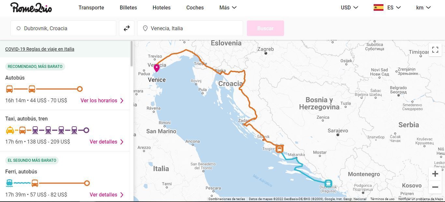The height and width of the screenshot is (202, 445).
Task: Open the USD currency dropdown
Action: coord(349,7)
